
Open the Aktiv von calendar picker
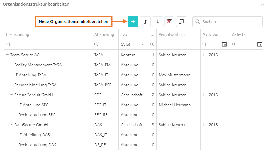pos(224,44)
